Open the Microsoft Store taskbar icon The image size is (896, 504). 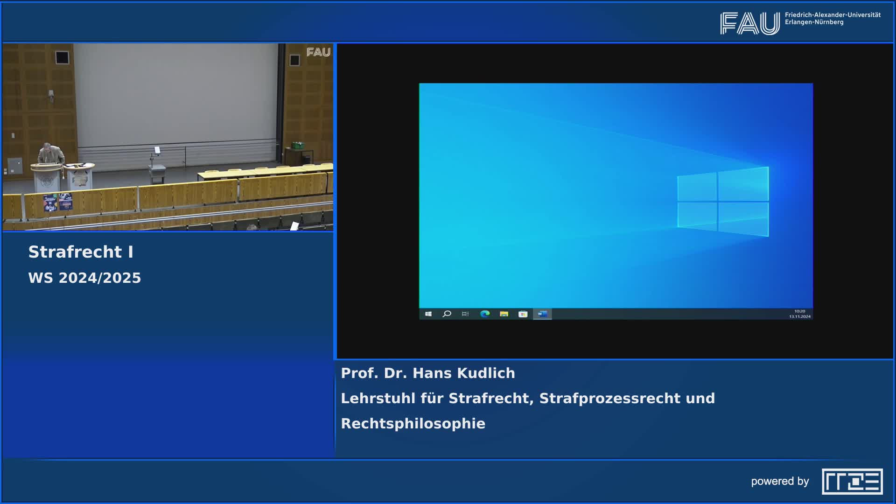[x=523, y=314]
